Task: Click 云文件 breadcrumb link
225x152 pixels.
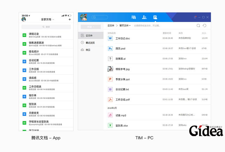Action: tap(111, 25)
